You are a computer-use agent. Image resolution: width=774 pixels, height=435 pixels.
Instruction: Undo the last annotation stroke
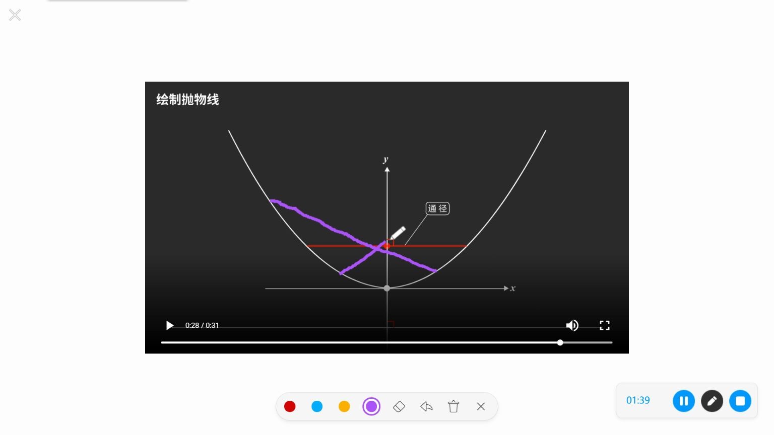click(x=426, y=406)
